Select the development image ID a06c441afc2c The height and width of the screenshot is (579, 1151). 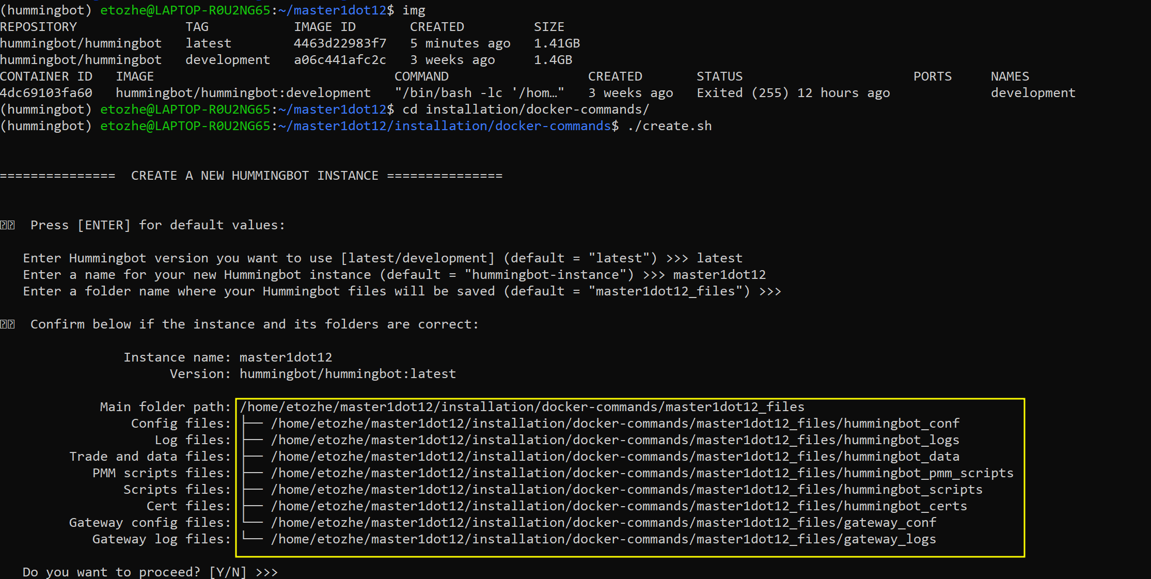pos(340,59)
